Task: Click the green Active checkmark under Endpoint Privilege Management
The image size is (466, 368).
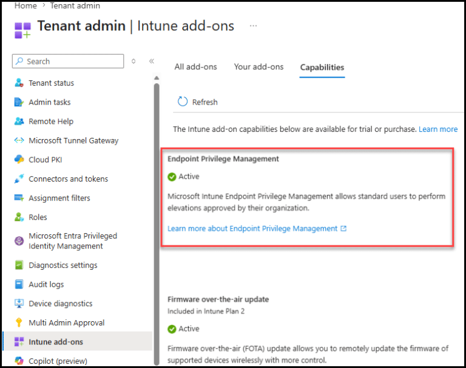Action: (172, 177)
